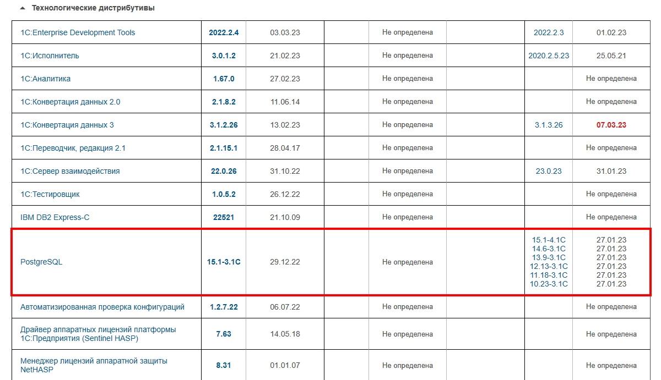Open version 1.0.5.2 of Тестировщик
The width and height of the screenshot is (661, 380).
click(224, 194)
